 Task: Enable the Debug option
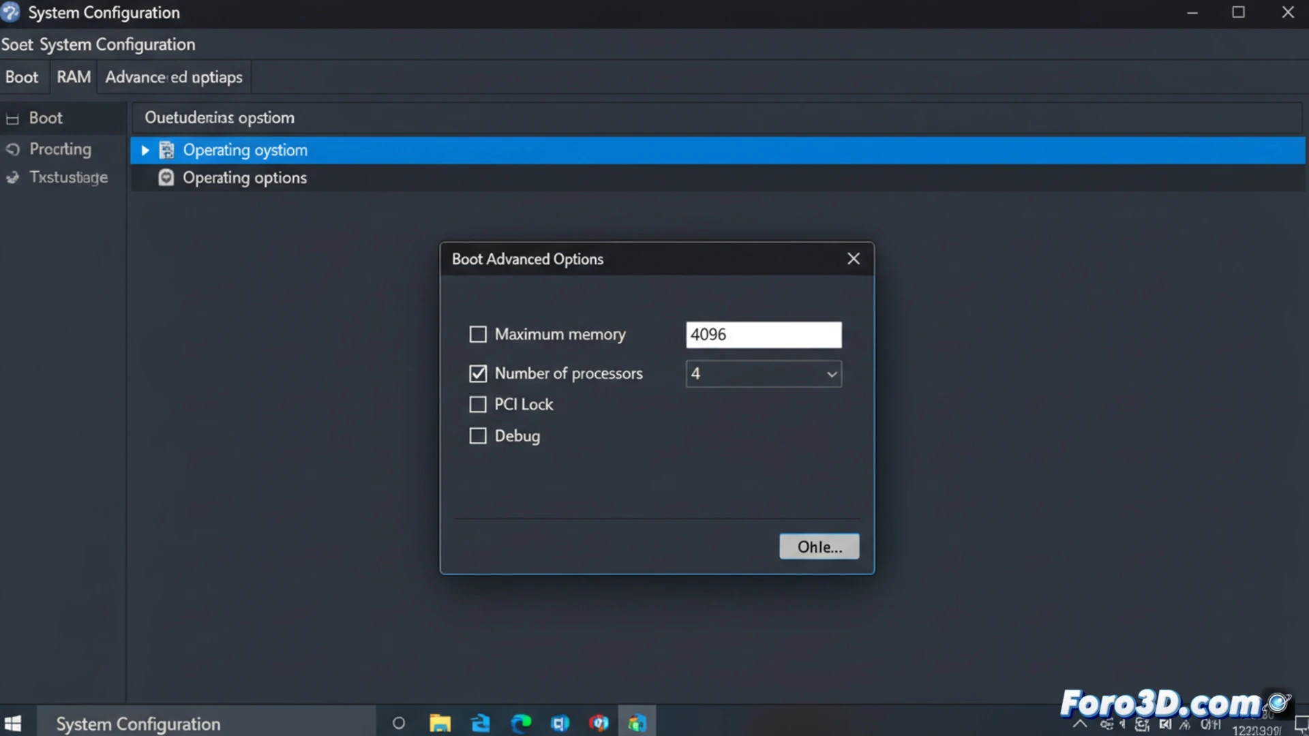[x=477, y=435]
